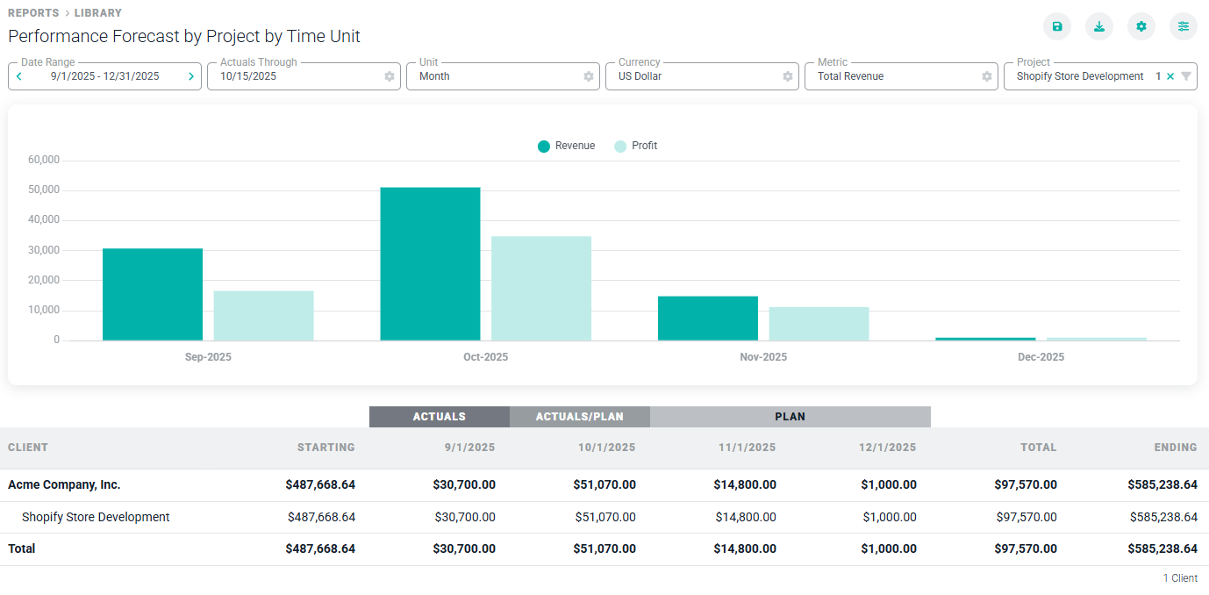Click the Shopify Store Development row
Image resolution: width=1209 pixels, height=595 pixels.
coord(96,517)
